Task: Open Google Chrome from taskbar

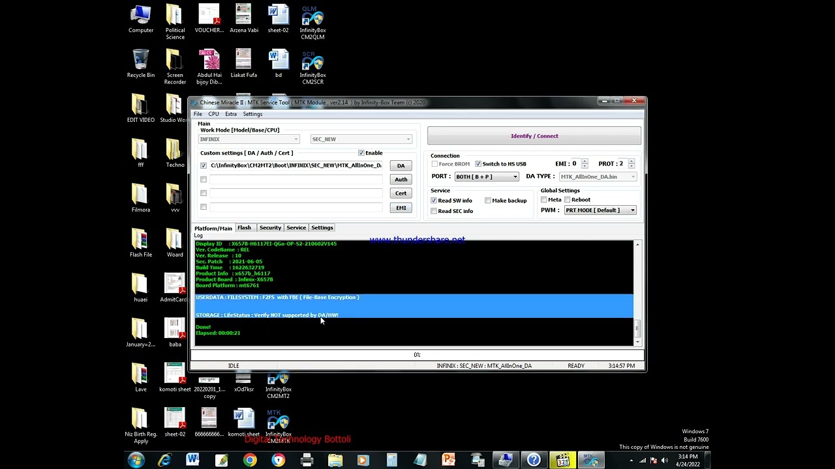Action: coord(250,461)
